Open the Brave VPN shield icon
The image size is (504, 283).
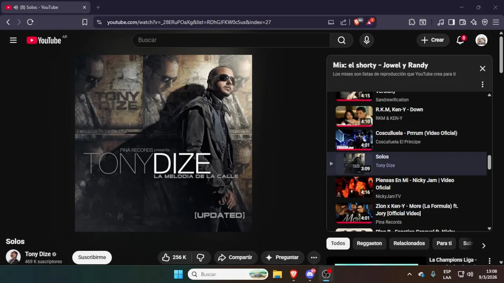click(485, 22)
